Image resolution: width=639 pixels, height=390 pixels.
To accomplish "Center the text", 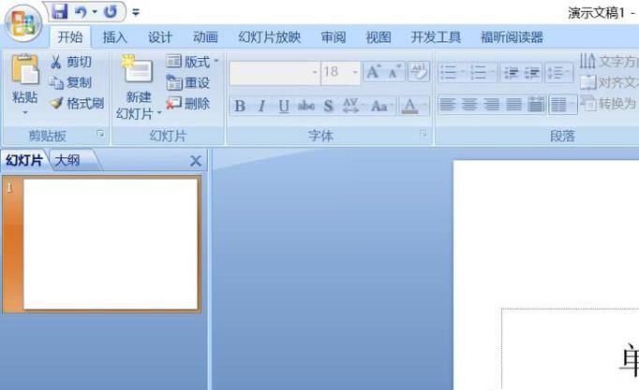I will pyautogui.click(x=469, y=105).
